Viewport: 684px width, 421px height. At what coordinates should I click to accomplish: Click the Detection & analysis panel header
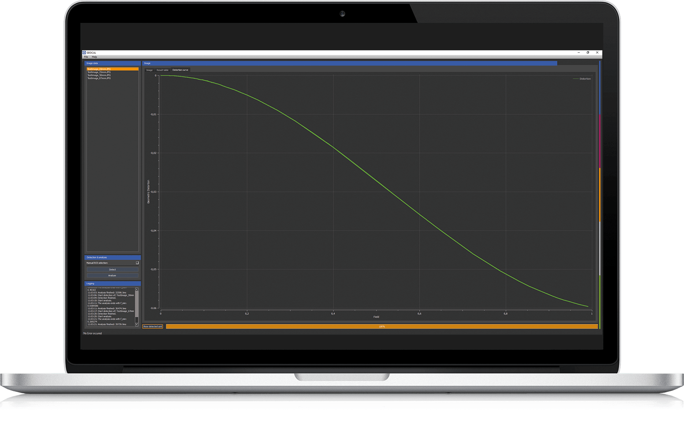click(113, 257)
